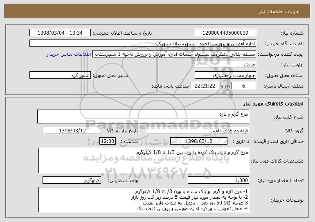315x222 pixels.
Task: Click the price validity date field next to تا تاریخ
Action: point(199,141)
